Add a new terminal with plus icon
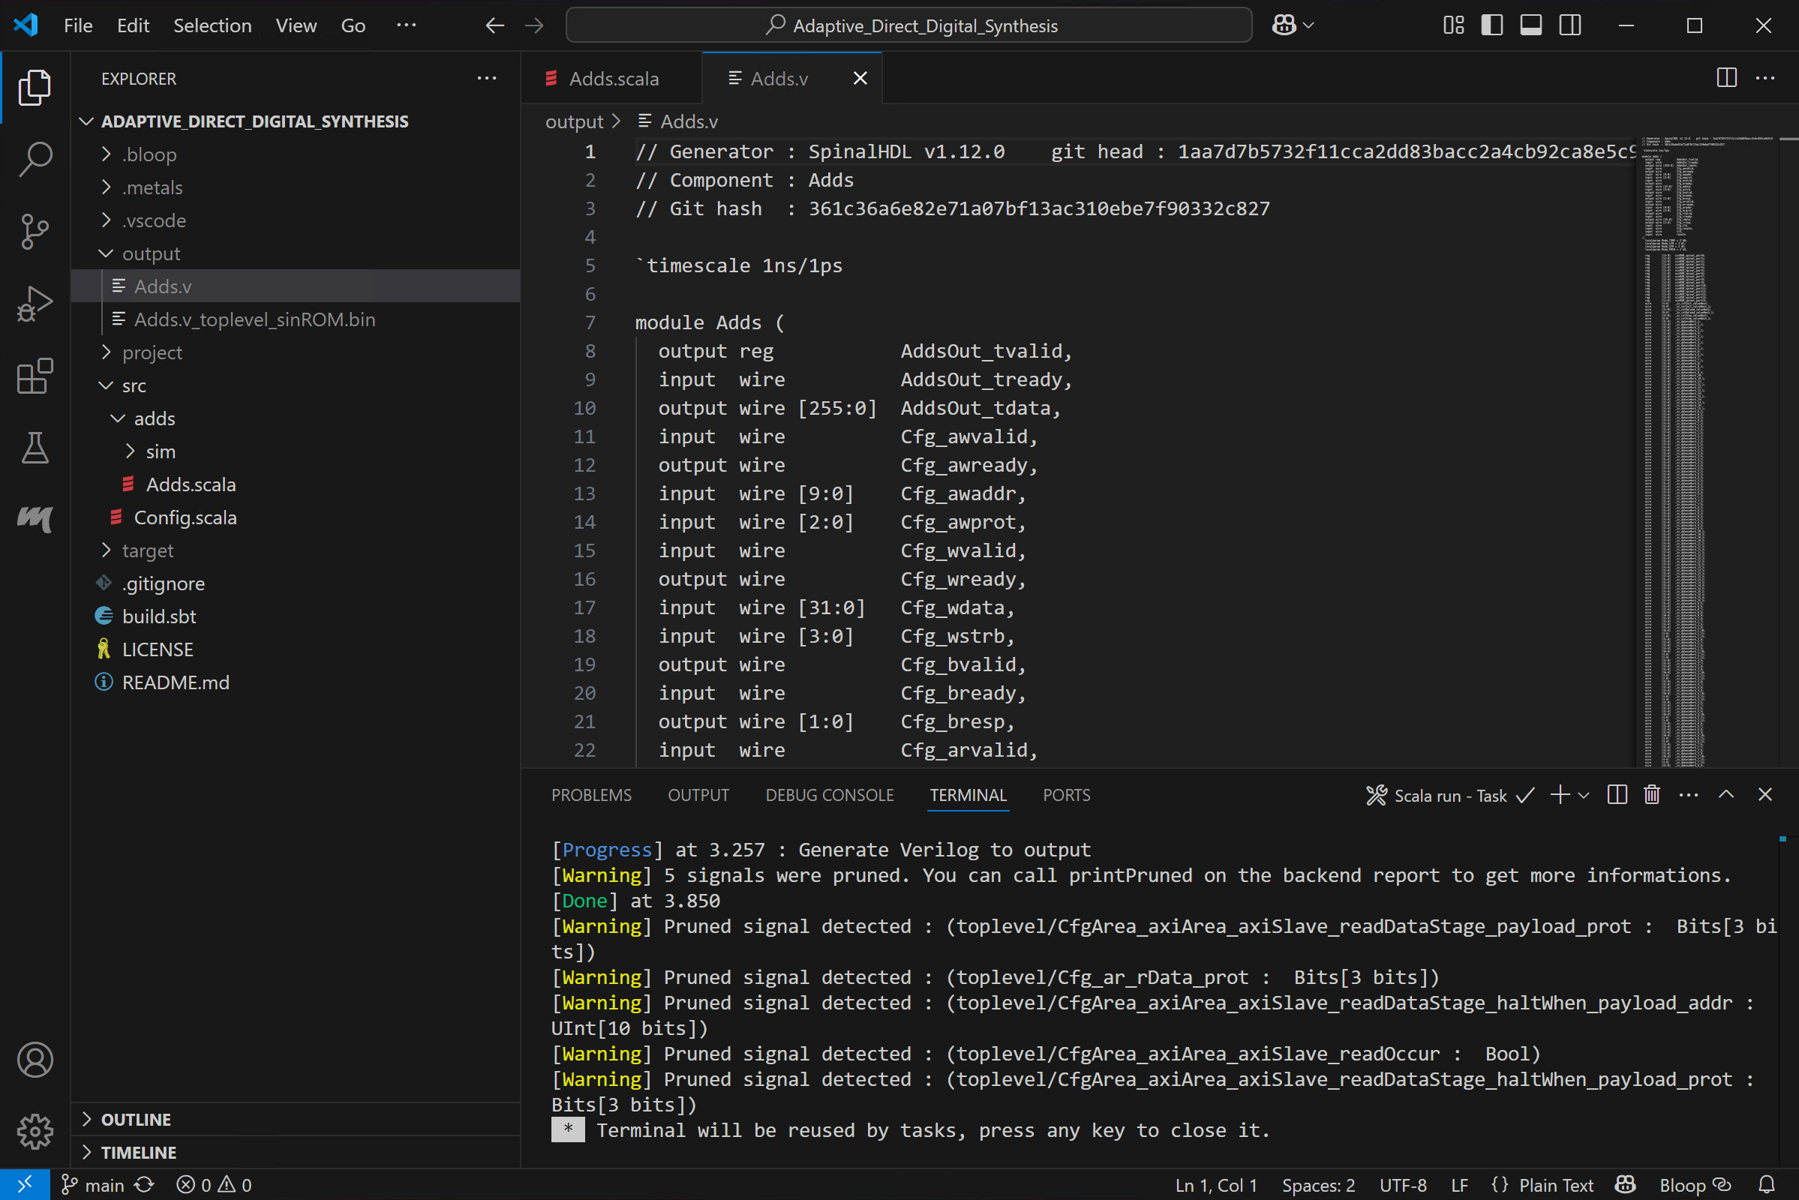The width and height of the screenshot is (1799, 1200). 1560,795
